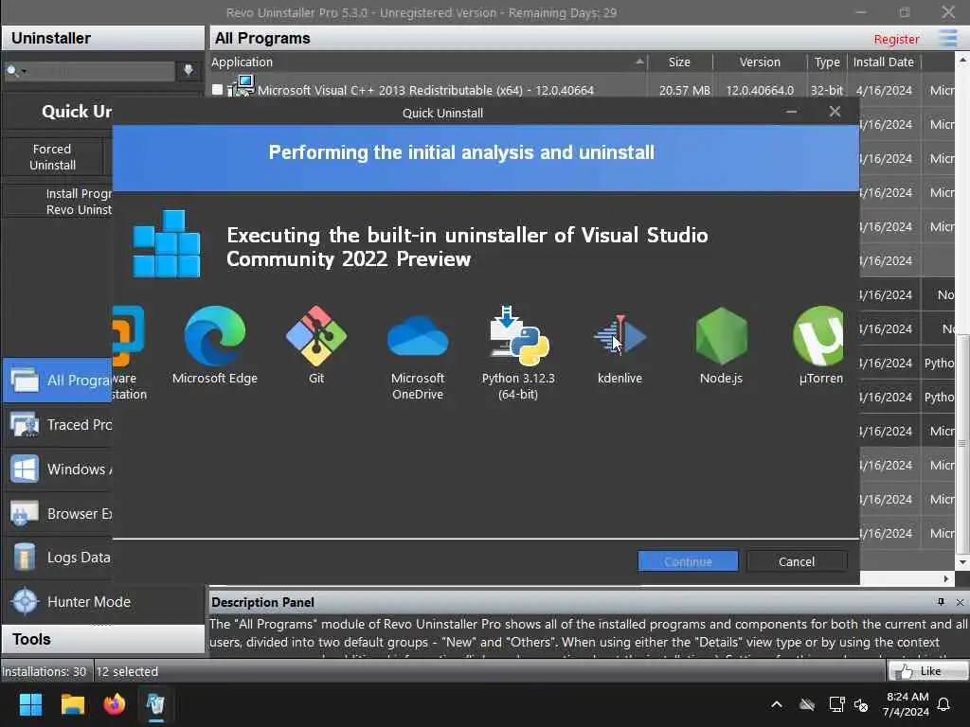Click the 8:24 AM clock in taskbar
Image resolution: width=970 pixels, height=727 pixels.
pos(907,697)
